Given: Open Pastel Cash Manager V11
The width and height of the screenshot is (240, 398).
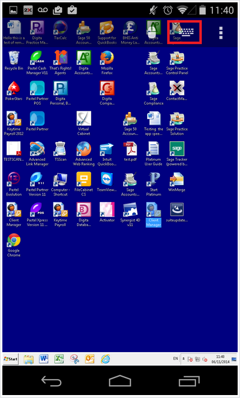Looking at the screenshot, I should (37, 63).
